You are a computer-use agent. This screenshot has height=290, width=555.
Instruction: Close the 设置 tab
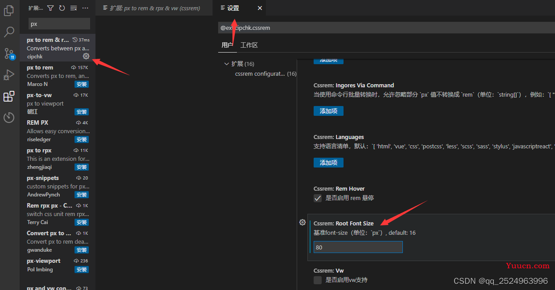click(260, 8)
